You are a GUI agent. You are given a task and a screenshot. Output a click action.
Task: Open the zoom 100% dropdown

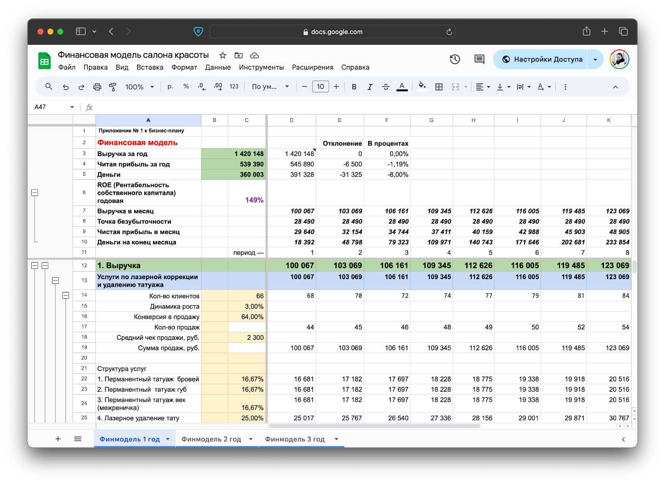click(x=140, y=87)
